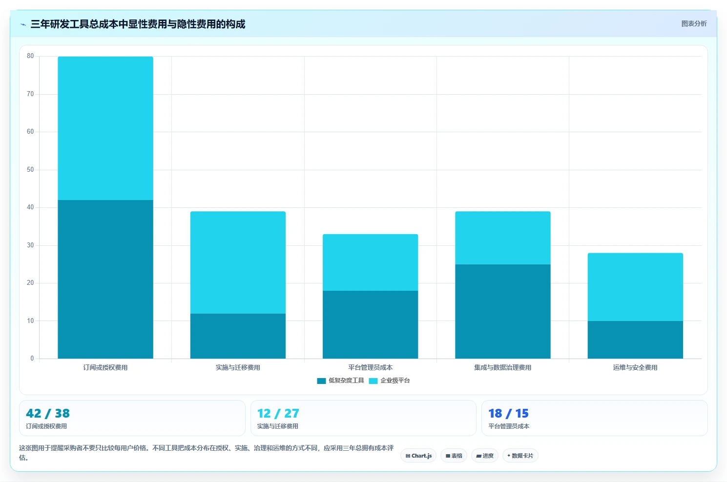Click the 实施与迁移费用 light cyan bar segment
The width and height of the screenshot is (727, 482).
(238, 262)
